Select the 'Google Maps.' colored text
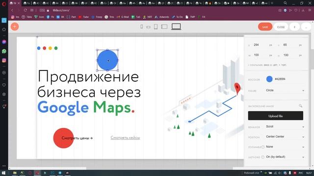Screen dimensions: 314x176 [x=86, y=108]
